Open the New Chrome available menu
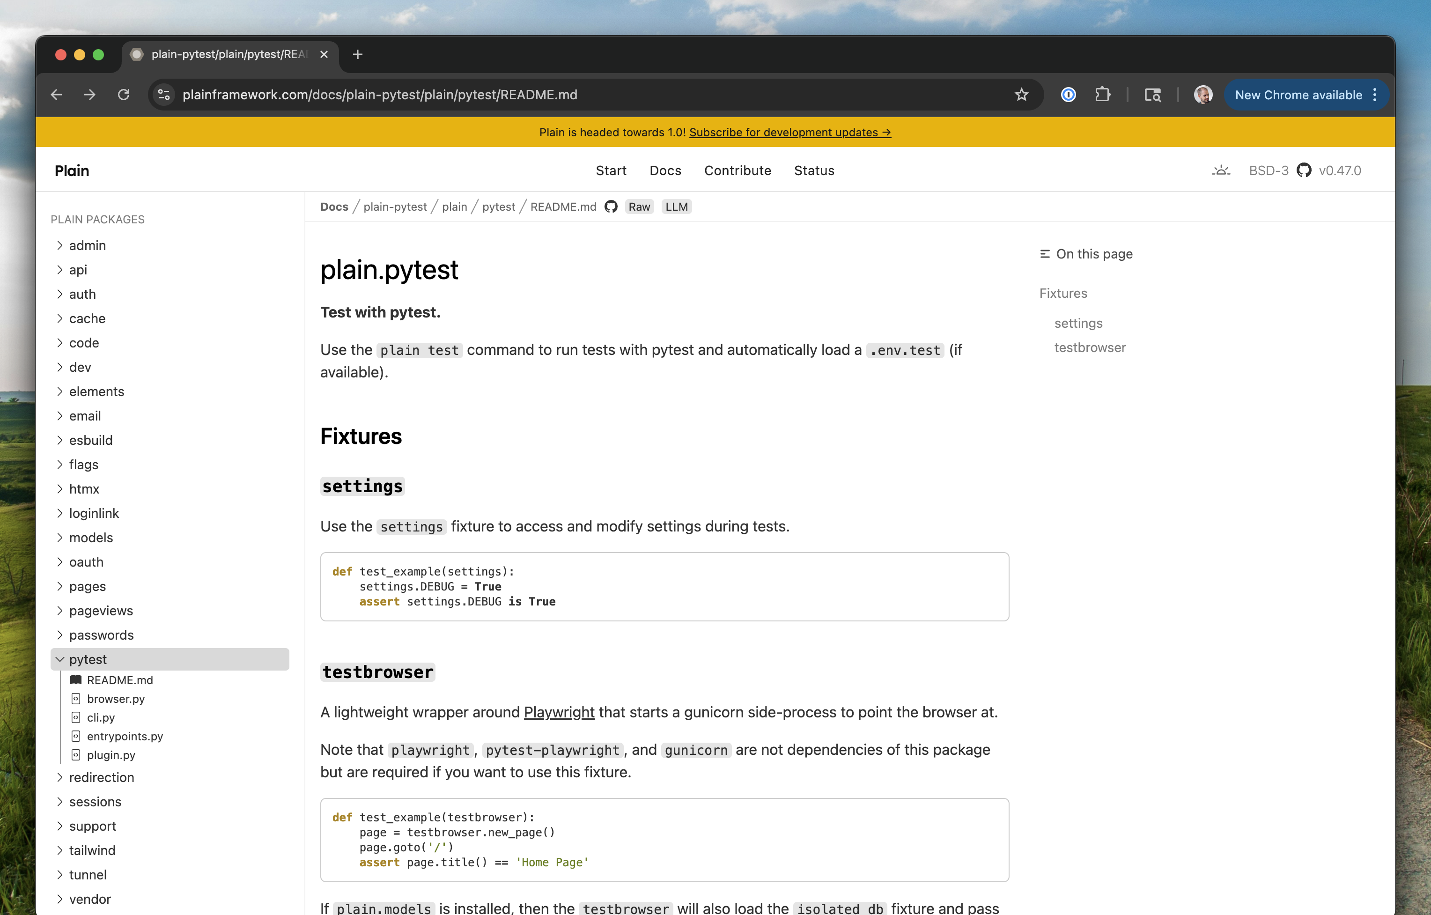 coord(1306,95)
